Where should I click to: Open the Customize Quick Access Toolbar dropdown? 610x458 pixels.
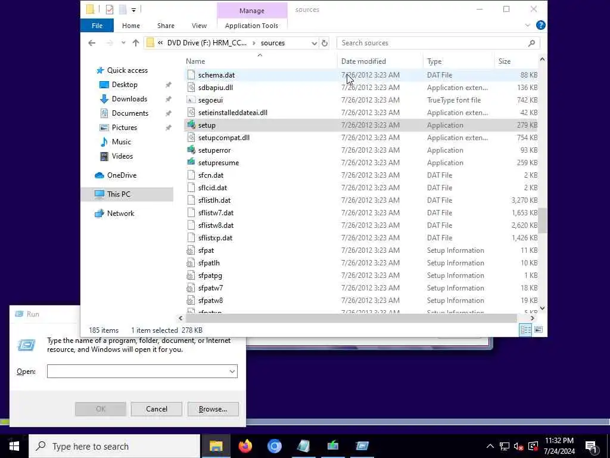point(133,10)
